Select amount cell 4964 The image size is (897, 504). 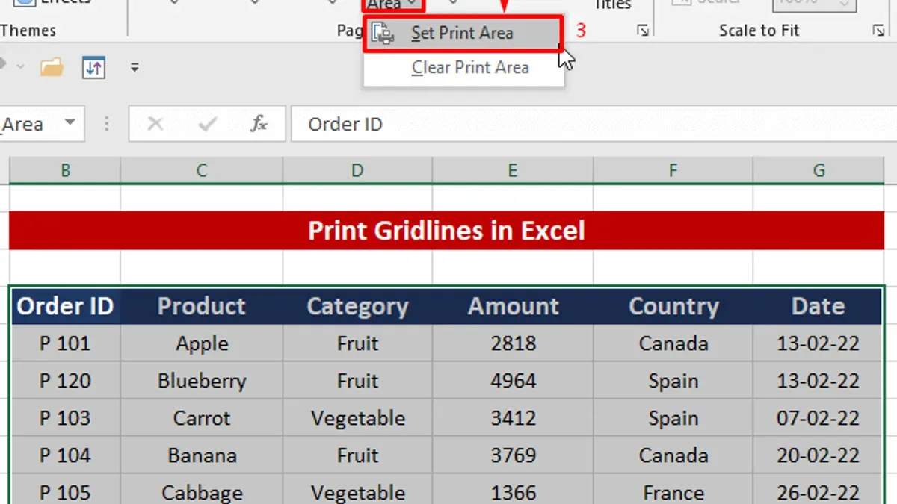click(x=513, y=381)
